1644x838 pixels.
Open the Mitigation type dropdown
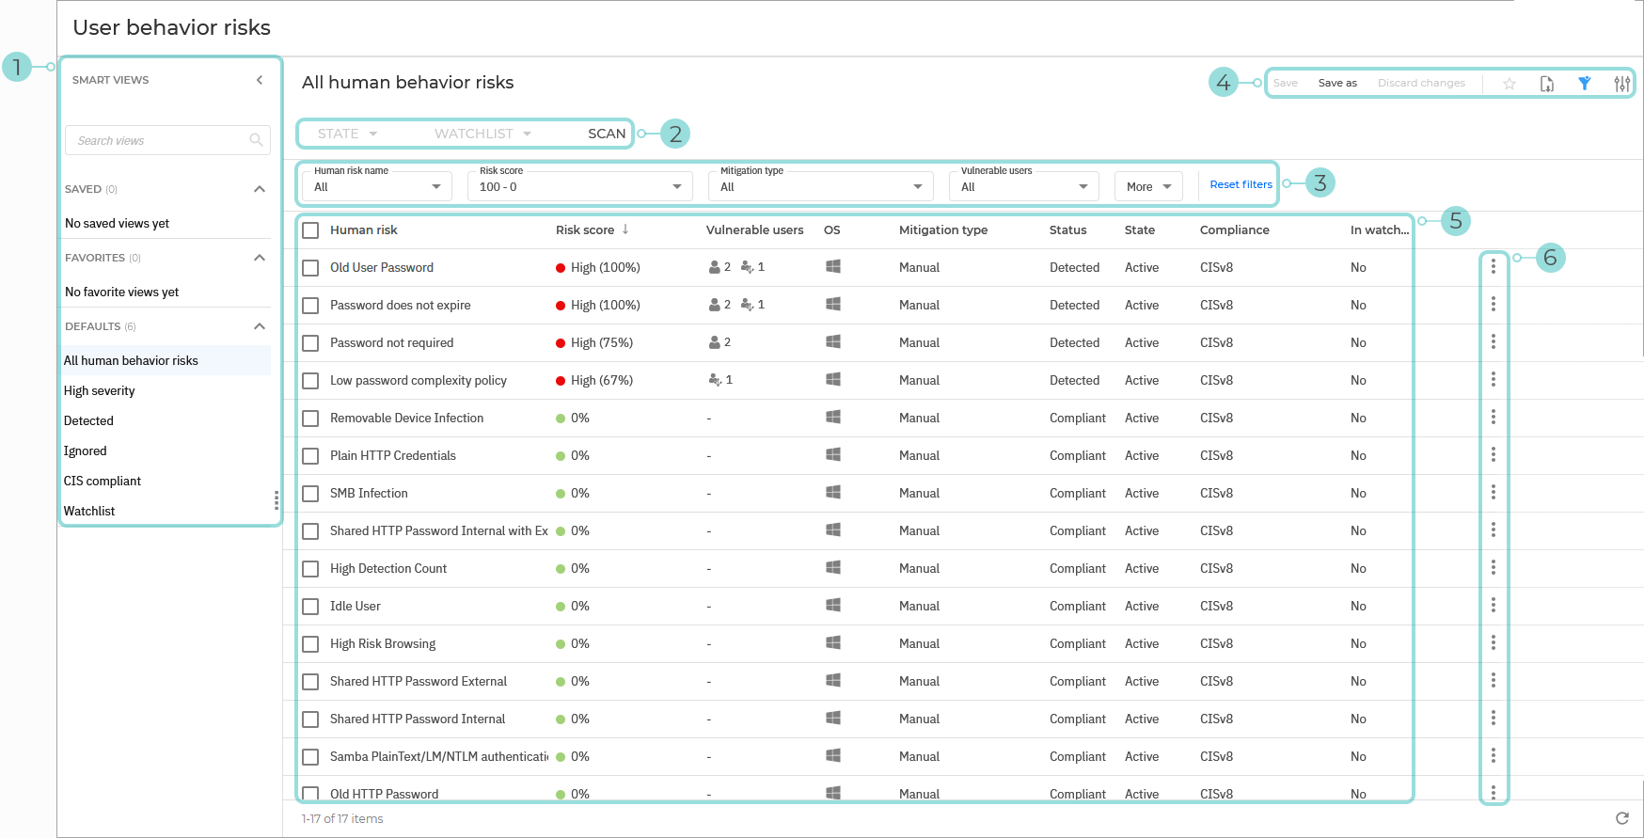[821, 186]
